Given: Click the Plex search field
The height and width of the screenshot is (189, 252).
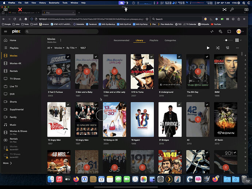Looking at the screenshot, I should (62, 31).
